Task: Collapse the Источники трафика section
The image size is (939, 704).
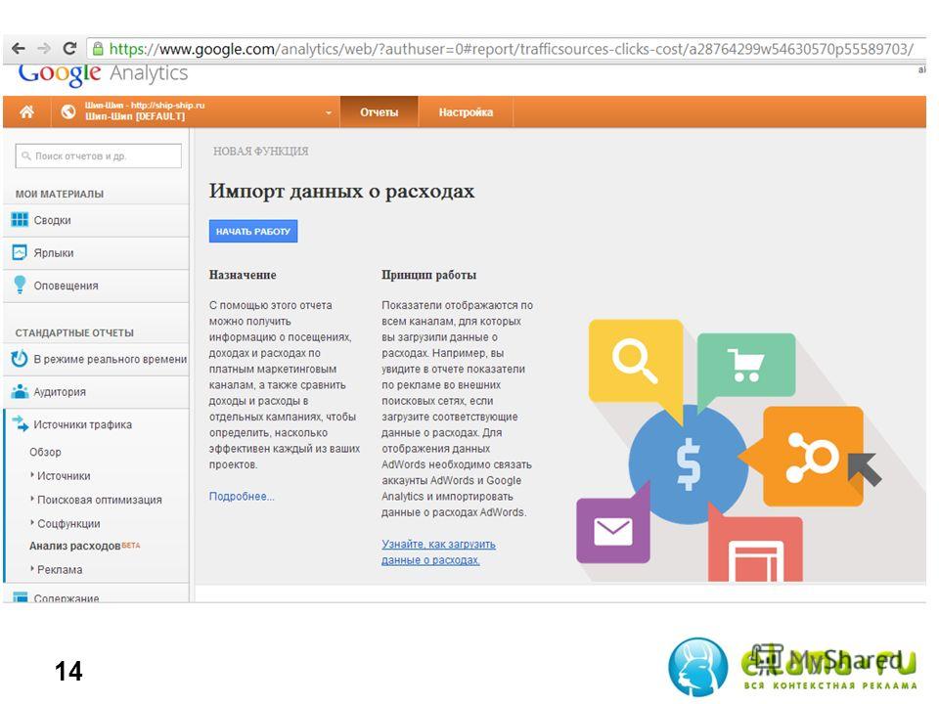Action: coord(96,424)
